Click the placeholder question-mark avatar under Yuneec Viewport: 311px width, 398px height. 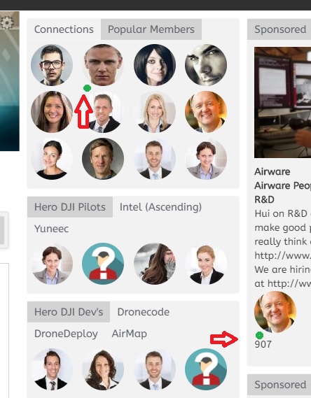(x=103, y=264)
